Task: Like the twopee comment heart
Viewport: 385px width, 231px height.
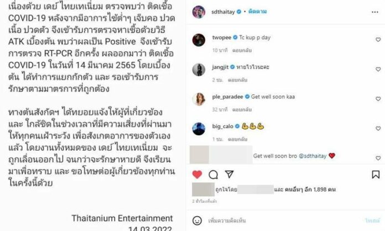Action: (378, 39)
